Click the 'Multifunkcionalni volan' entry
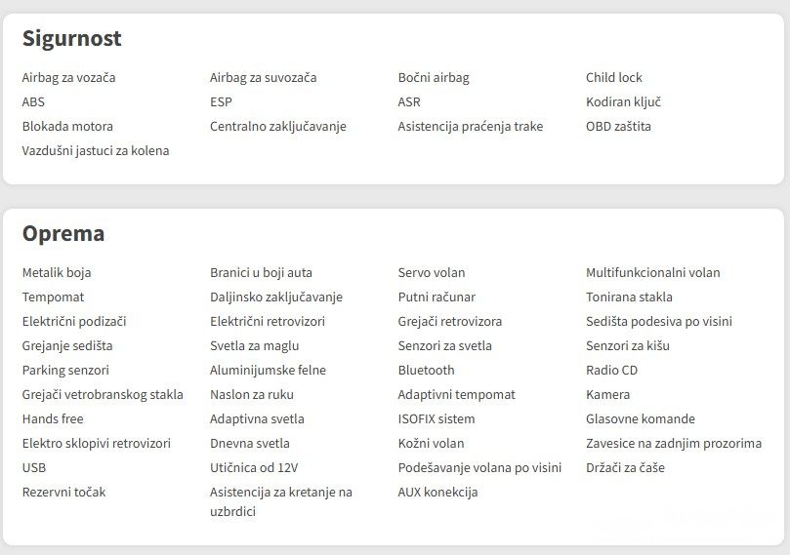Image resolution: width=790 pixels, height=555 pixels. click(x=652, y=273)
